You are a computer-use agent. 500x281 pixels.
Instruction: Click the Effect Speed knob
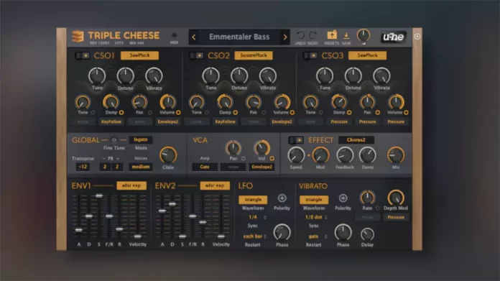(296, 155)
